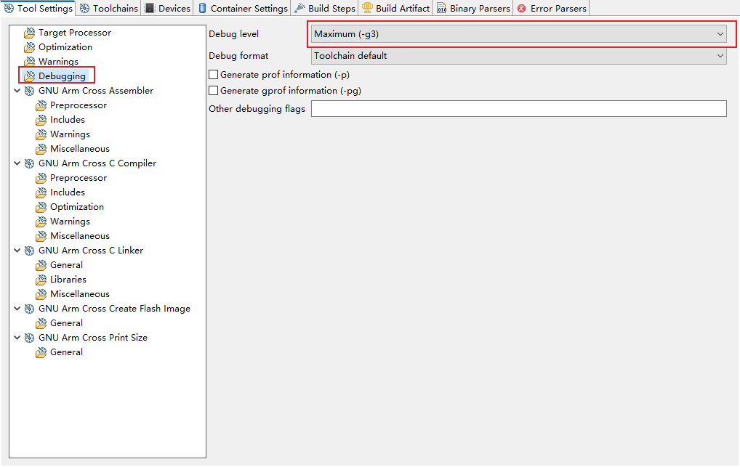740x467 pixels.
Task: Click the Flash Image General folder icon
Action: (41, 323)
